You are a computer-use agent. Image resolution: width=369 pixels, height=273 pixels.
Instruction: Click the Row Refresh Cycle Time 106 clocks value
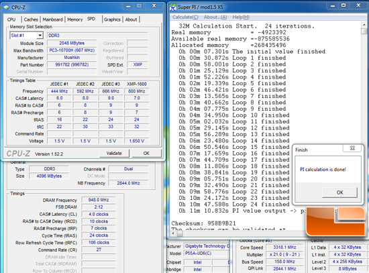[99, 242]
